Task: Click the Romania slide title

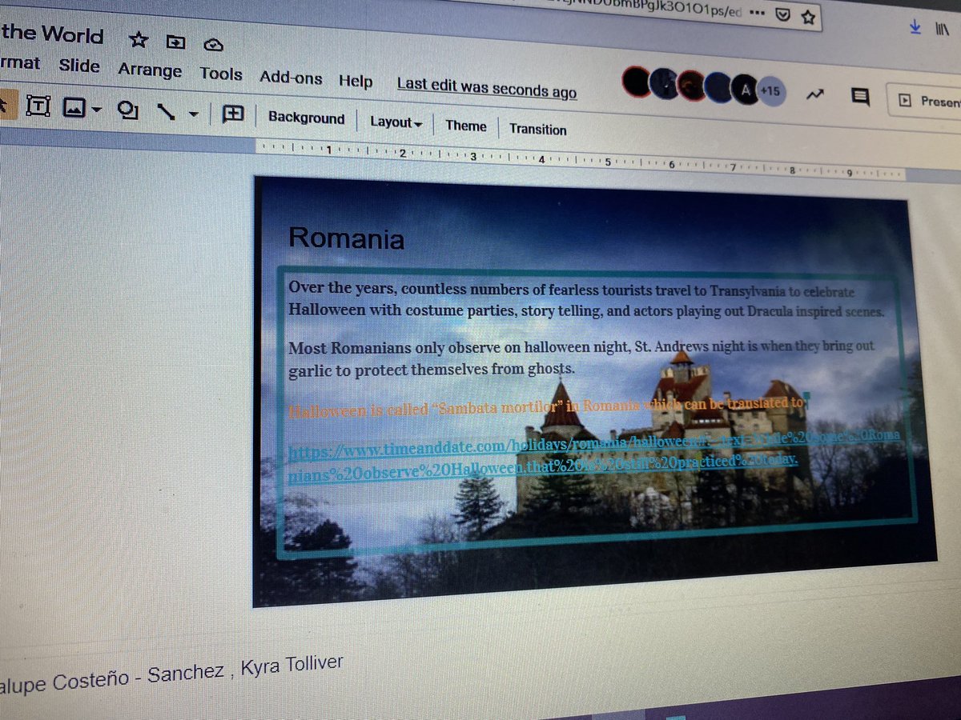Action: (346, 238)
